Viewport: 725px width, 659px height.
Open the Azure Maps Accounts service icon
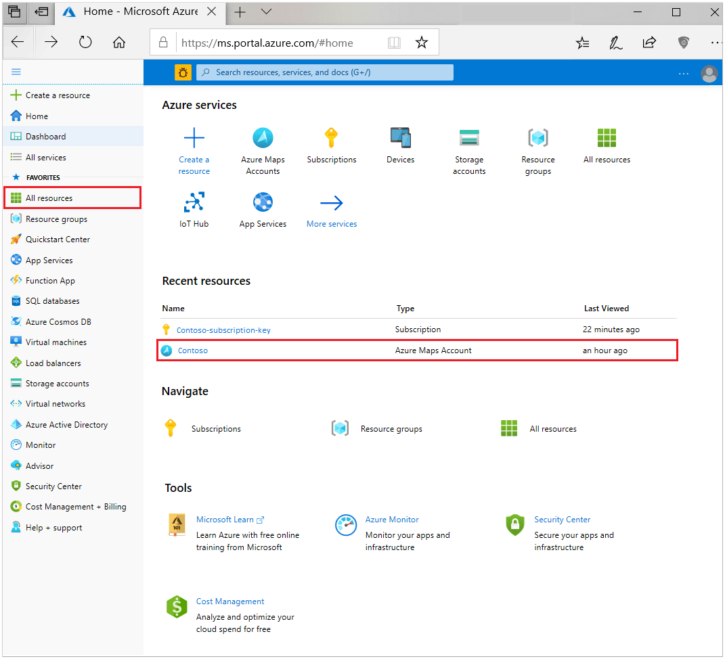tap(263, 138)
